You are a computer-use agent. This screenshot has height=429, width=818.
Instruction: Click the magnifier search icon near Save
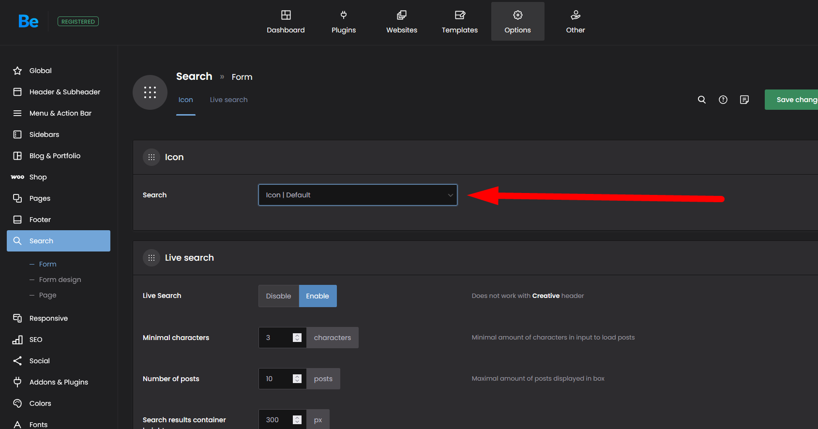(x=701, y=100)
